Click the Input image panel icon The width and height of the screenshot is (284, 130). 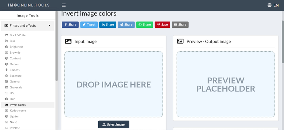[68, 41]
